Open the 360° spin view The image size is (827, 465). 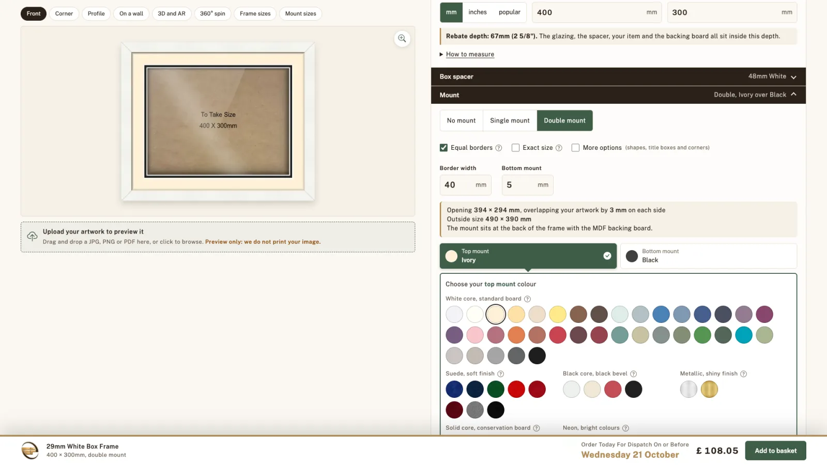(x=212, y=13)
